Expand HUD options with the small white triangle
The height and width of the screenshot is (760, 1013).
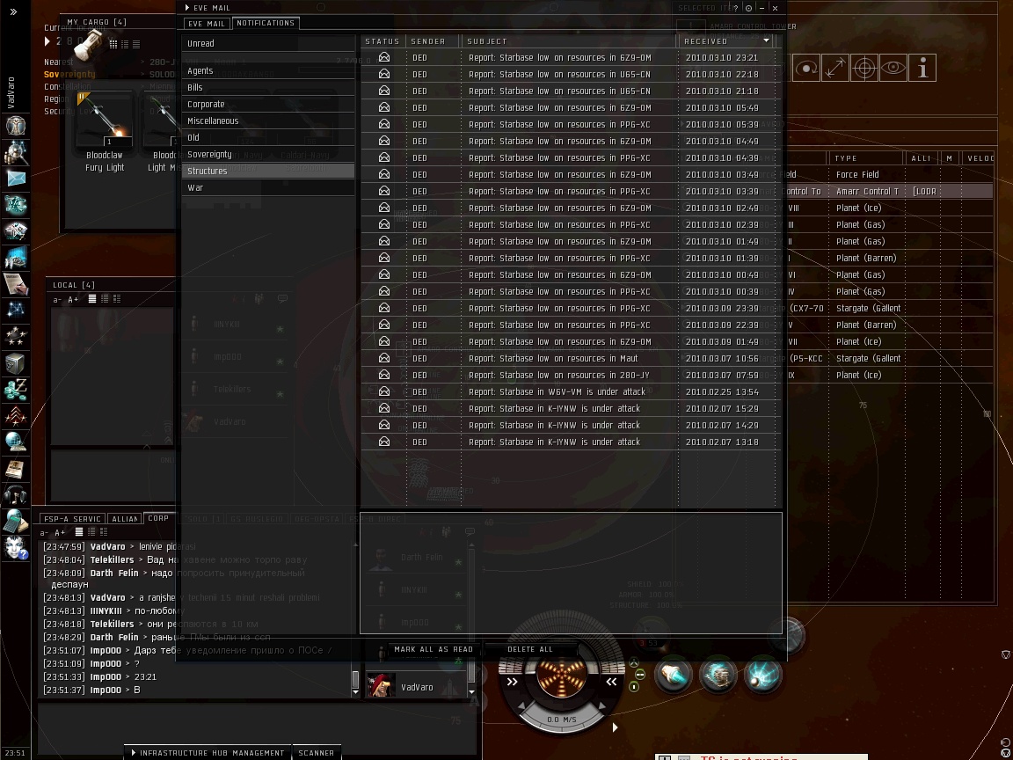click(x=615, y=727)
